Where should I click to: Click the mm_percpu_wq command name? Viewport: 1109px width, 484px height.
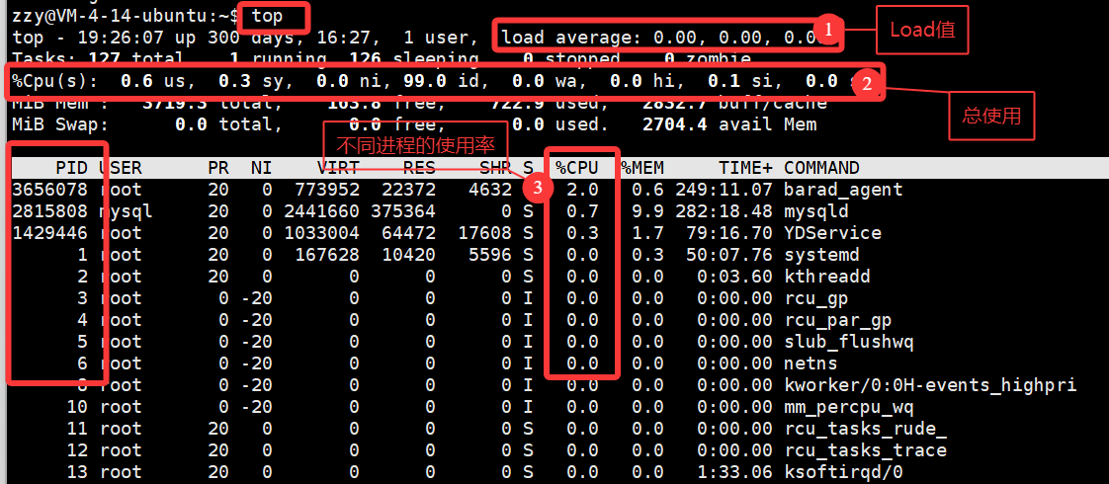(x=849, y=408)
